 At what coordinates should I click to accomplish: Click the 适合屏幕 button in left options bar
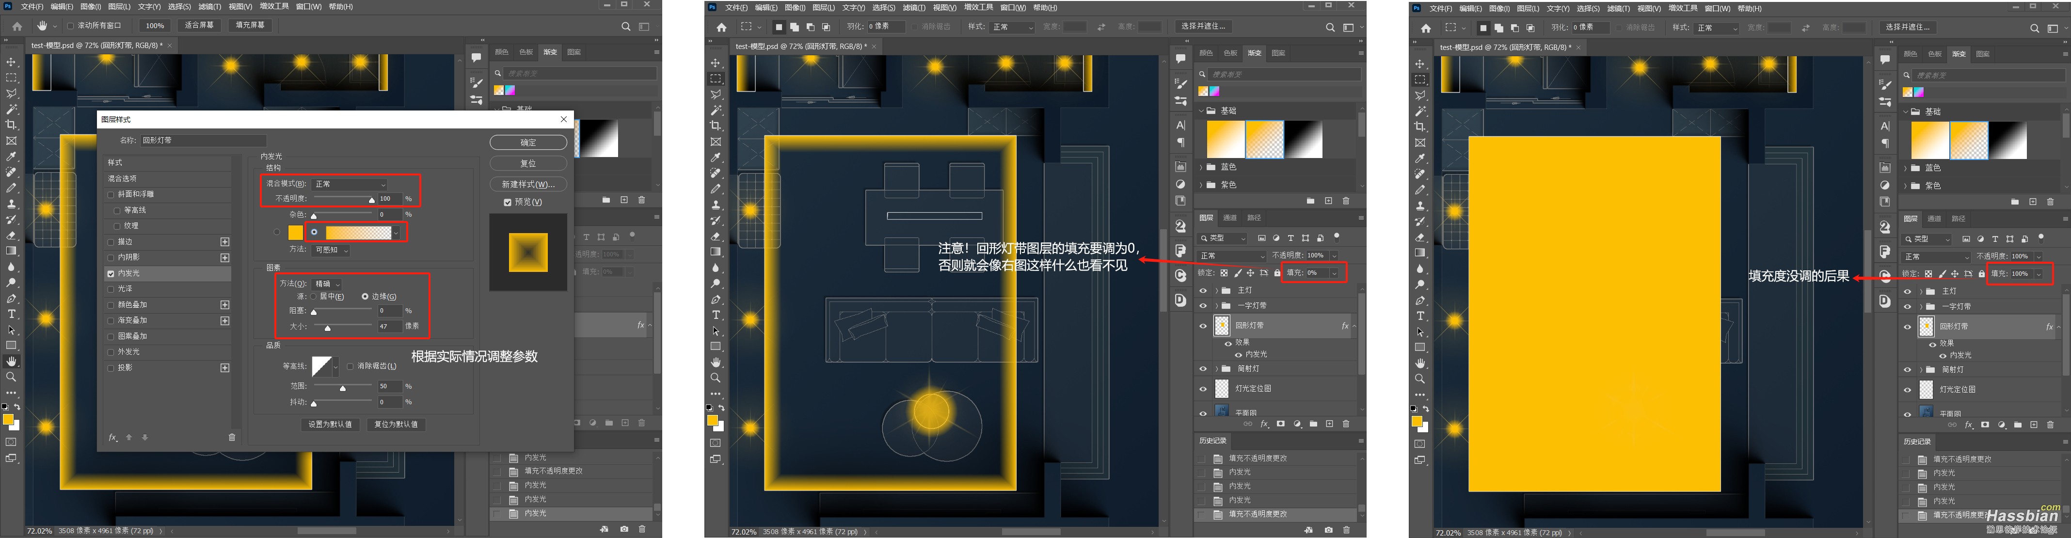click(199, 26)
